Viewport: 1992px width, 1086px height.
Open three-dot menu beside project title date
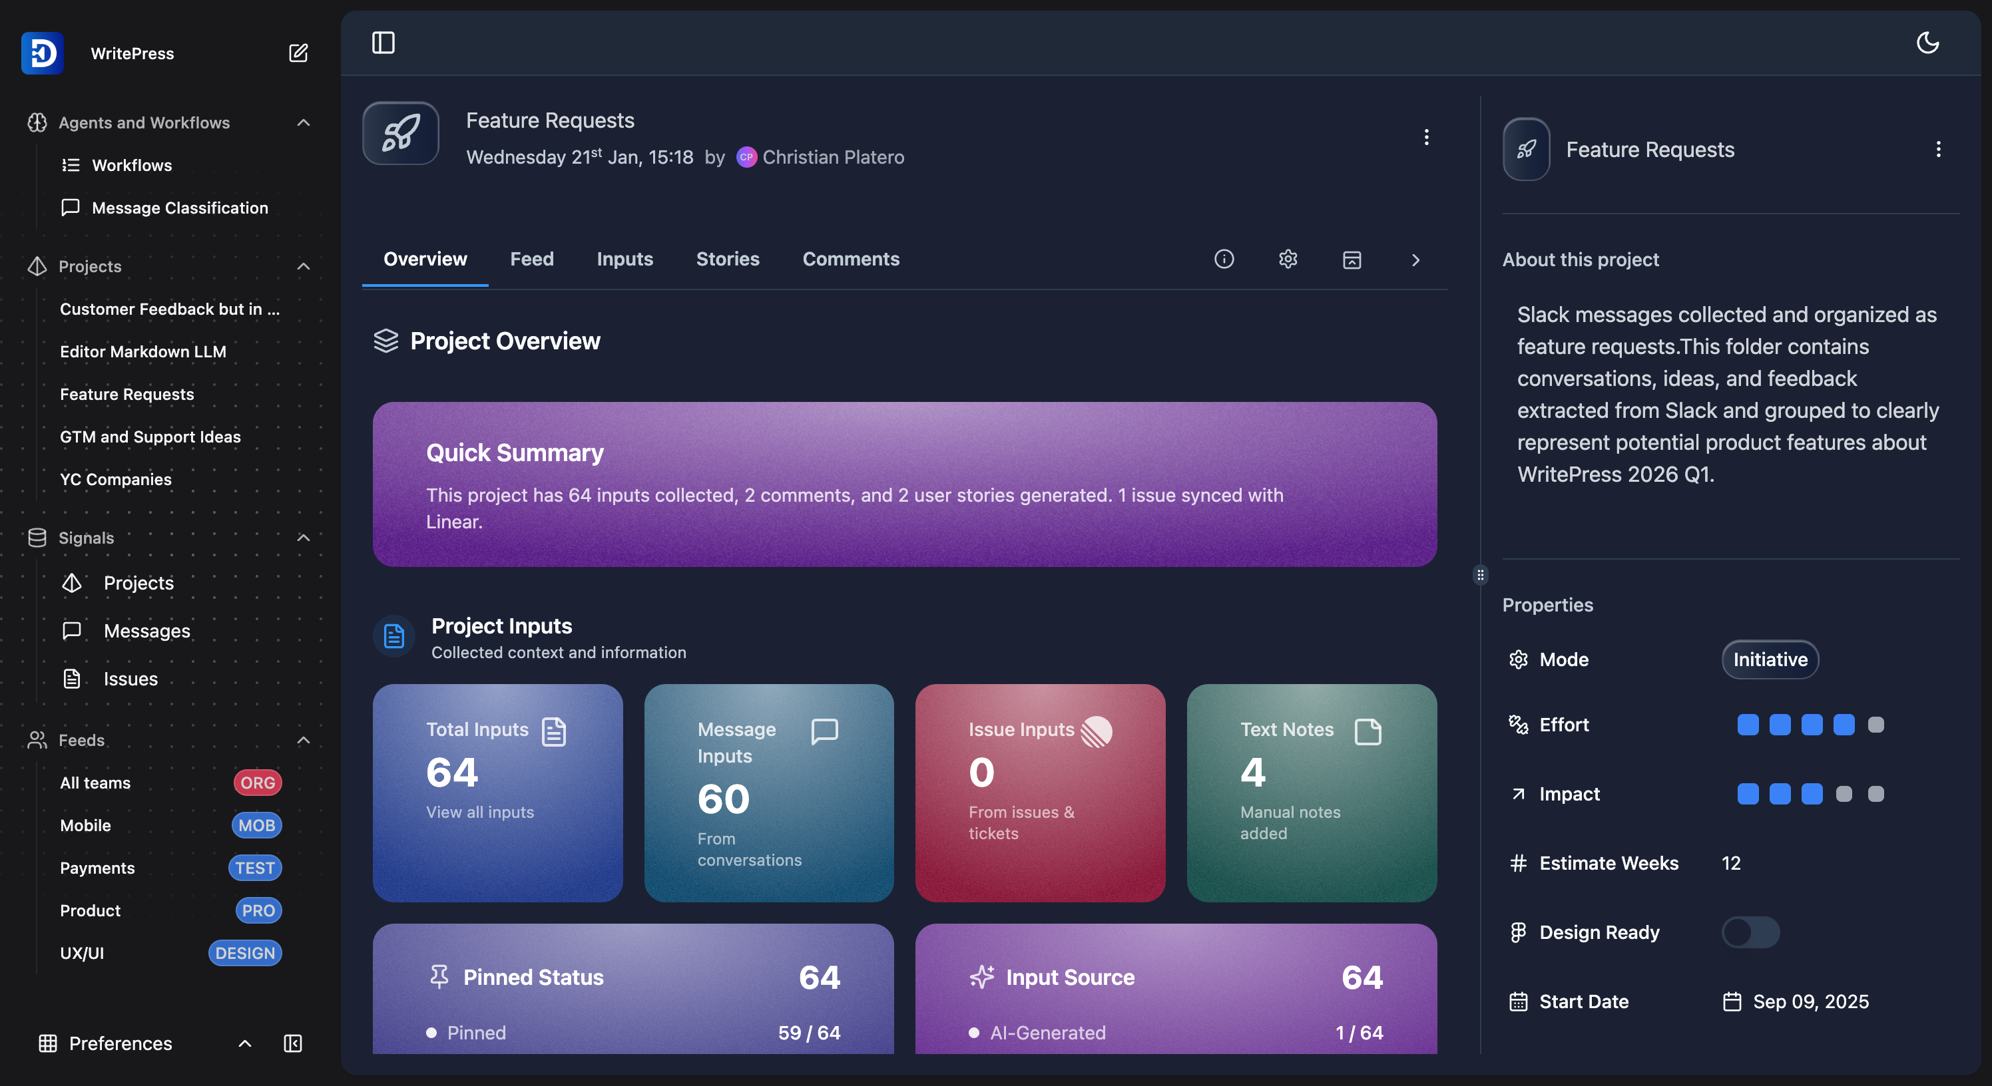[x=1426, y=138]
